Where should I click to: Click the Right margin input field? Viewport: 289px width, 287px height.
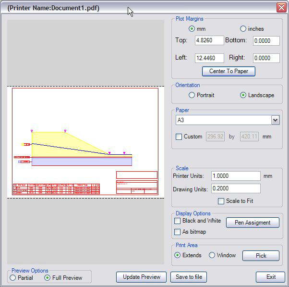pos(266,58)
